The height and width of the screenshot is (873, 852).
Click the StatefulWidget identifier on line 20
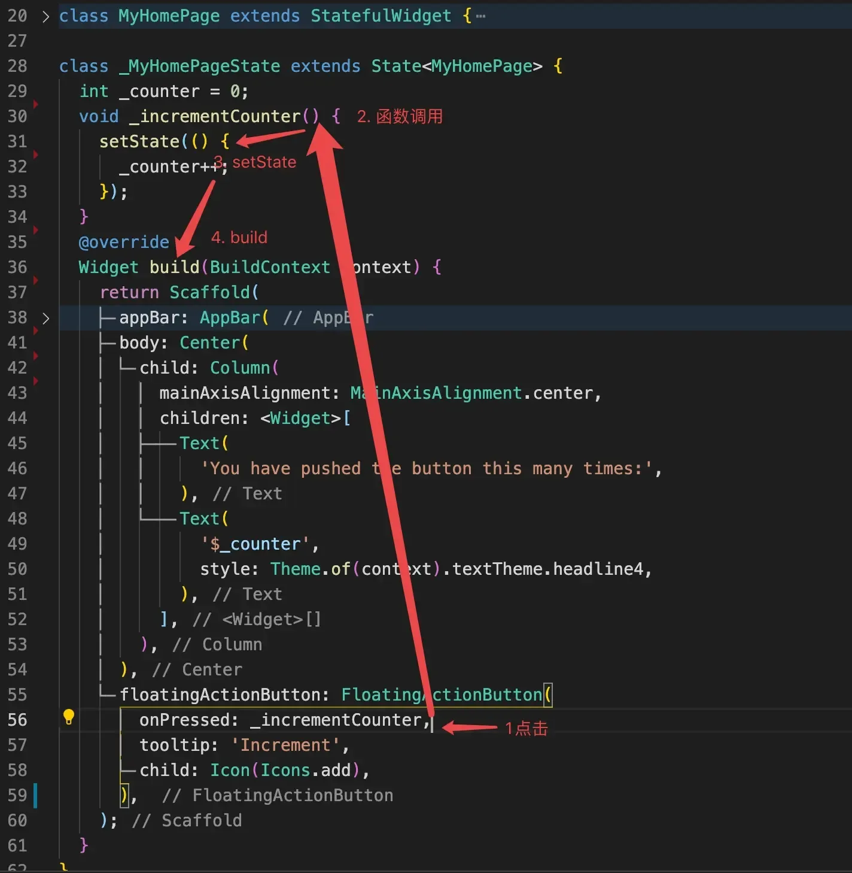point(381,16)
